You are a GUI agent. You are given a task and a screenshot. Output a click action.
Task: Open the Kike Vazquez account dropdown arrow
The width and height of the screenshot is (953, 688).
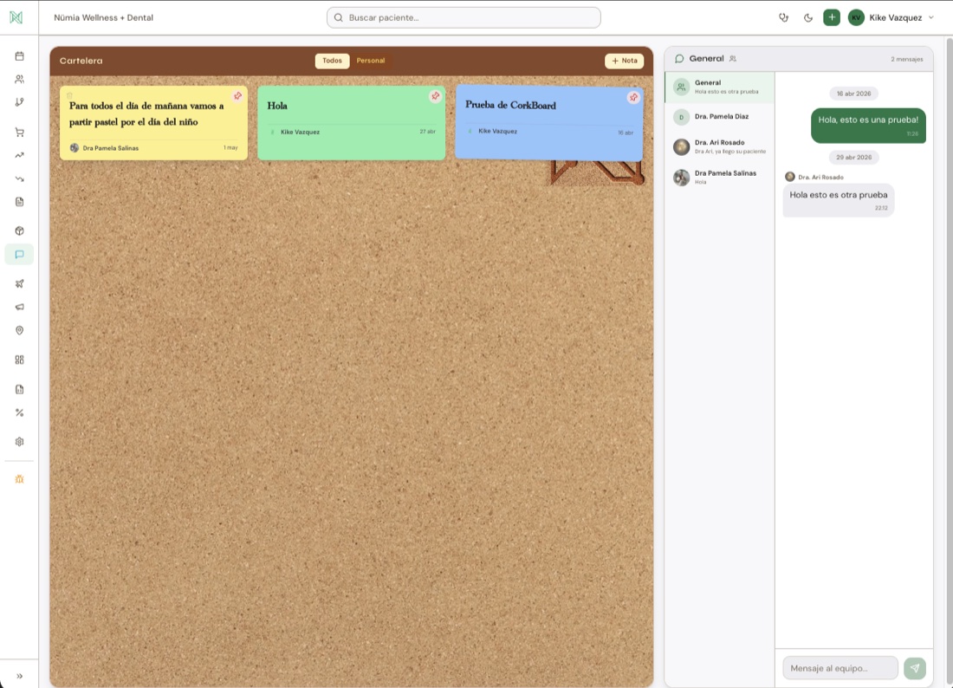tap(931, 17)
